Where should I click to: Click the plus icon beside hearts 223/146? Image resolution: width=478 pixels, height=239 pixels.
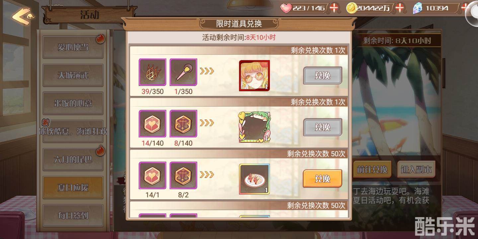334,8
